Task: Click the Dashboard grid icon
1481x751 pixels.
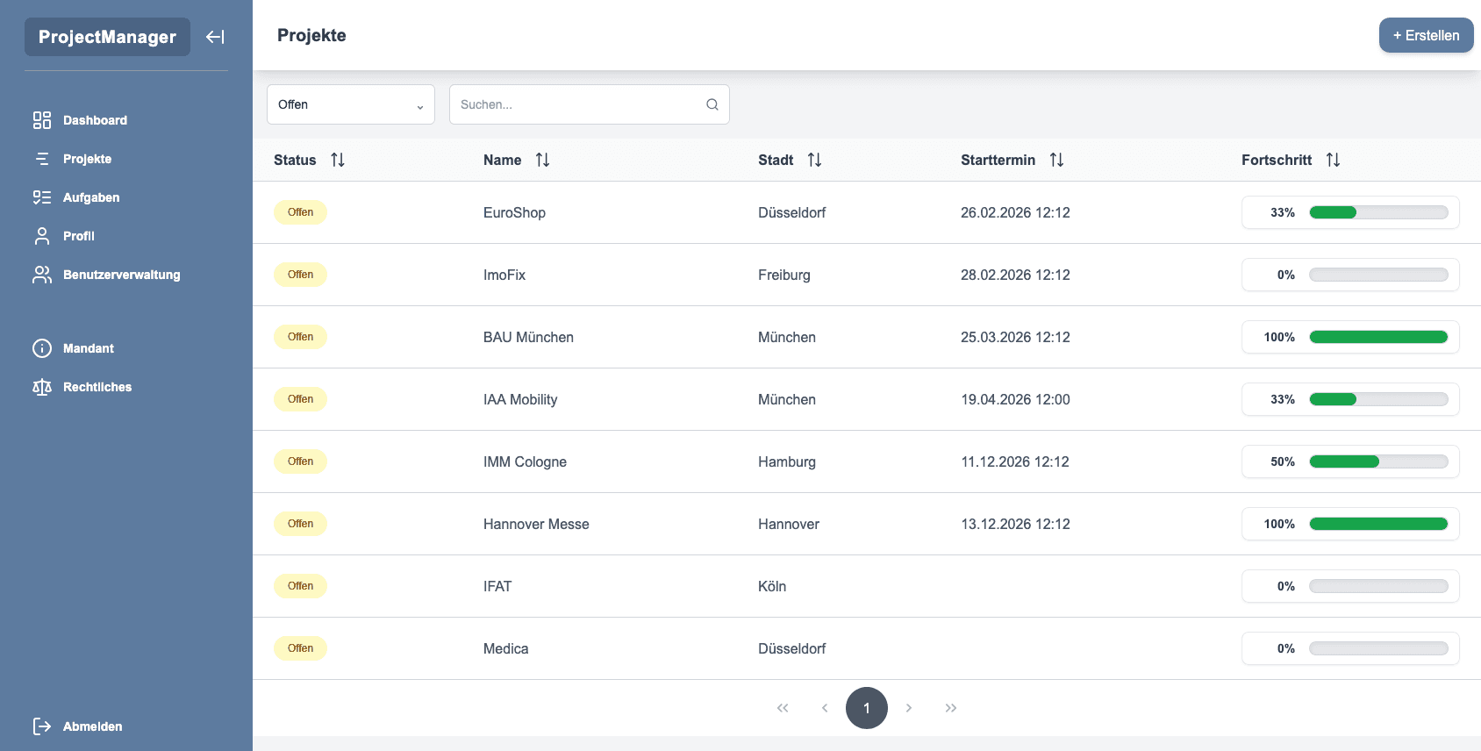Action: 42,120
